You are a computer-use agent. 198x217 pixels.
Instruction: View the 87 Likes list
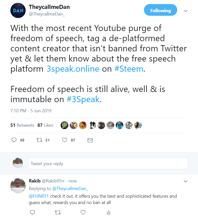pyautogui.click(x=45, y=125)
